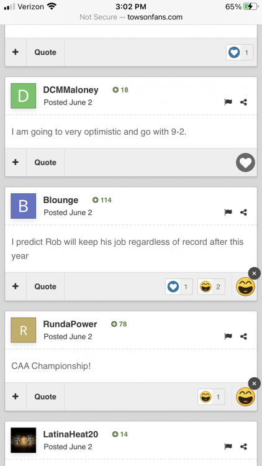The width and height of the screenshot is (262, 466).
Task: Remove your laugh reaction on RundaPower's post
Action: [x=254, y=383]
